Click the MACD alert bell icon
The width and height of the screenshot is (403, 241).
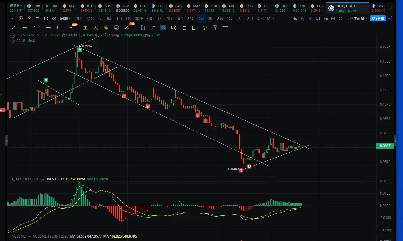(14, 179)
